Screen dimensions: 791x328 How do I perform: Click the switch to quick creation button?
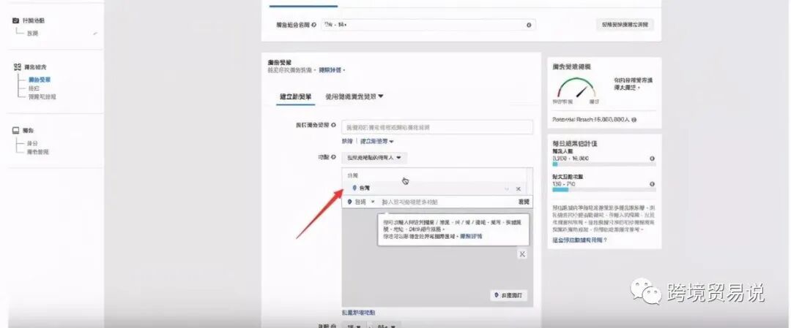click(x=625, y=24)
